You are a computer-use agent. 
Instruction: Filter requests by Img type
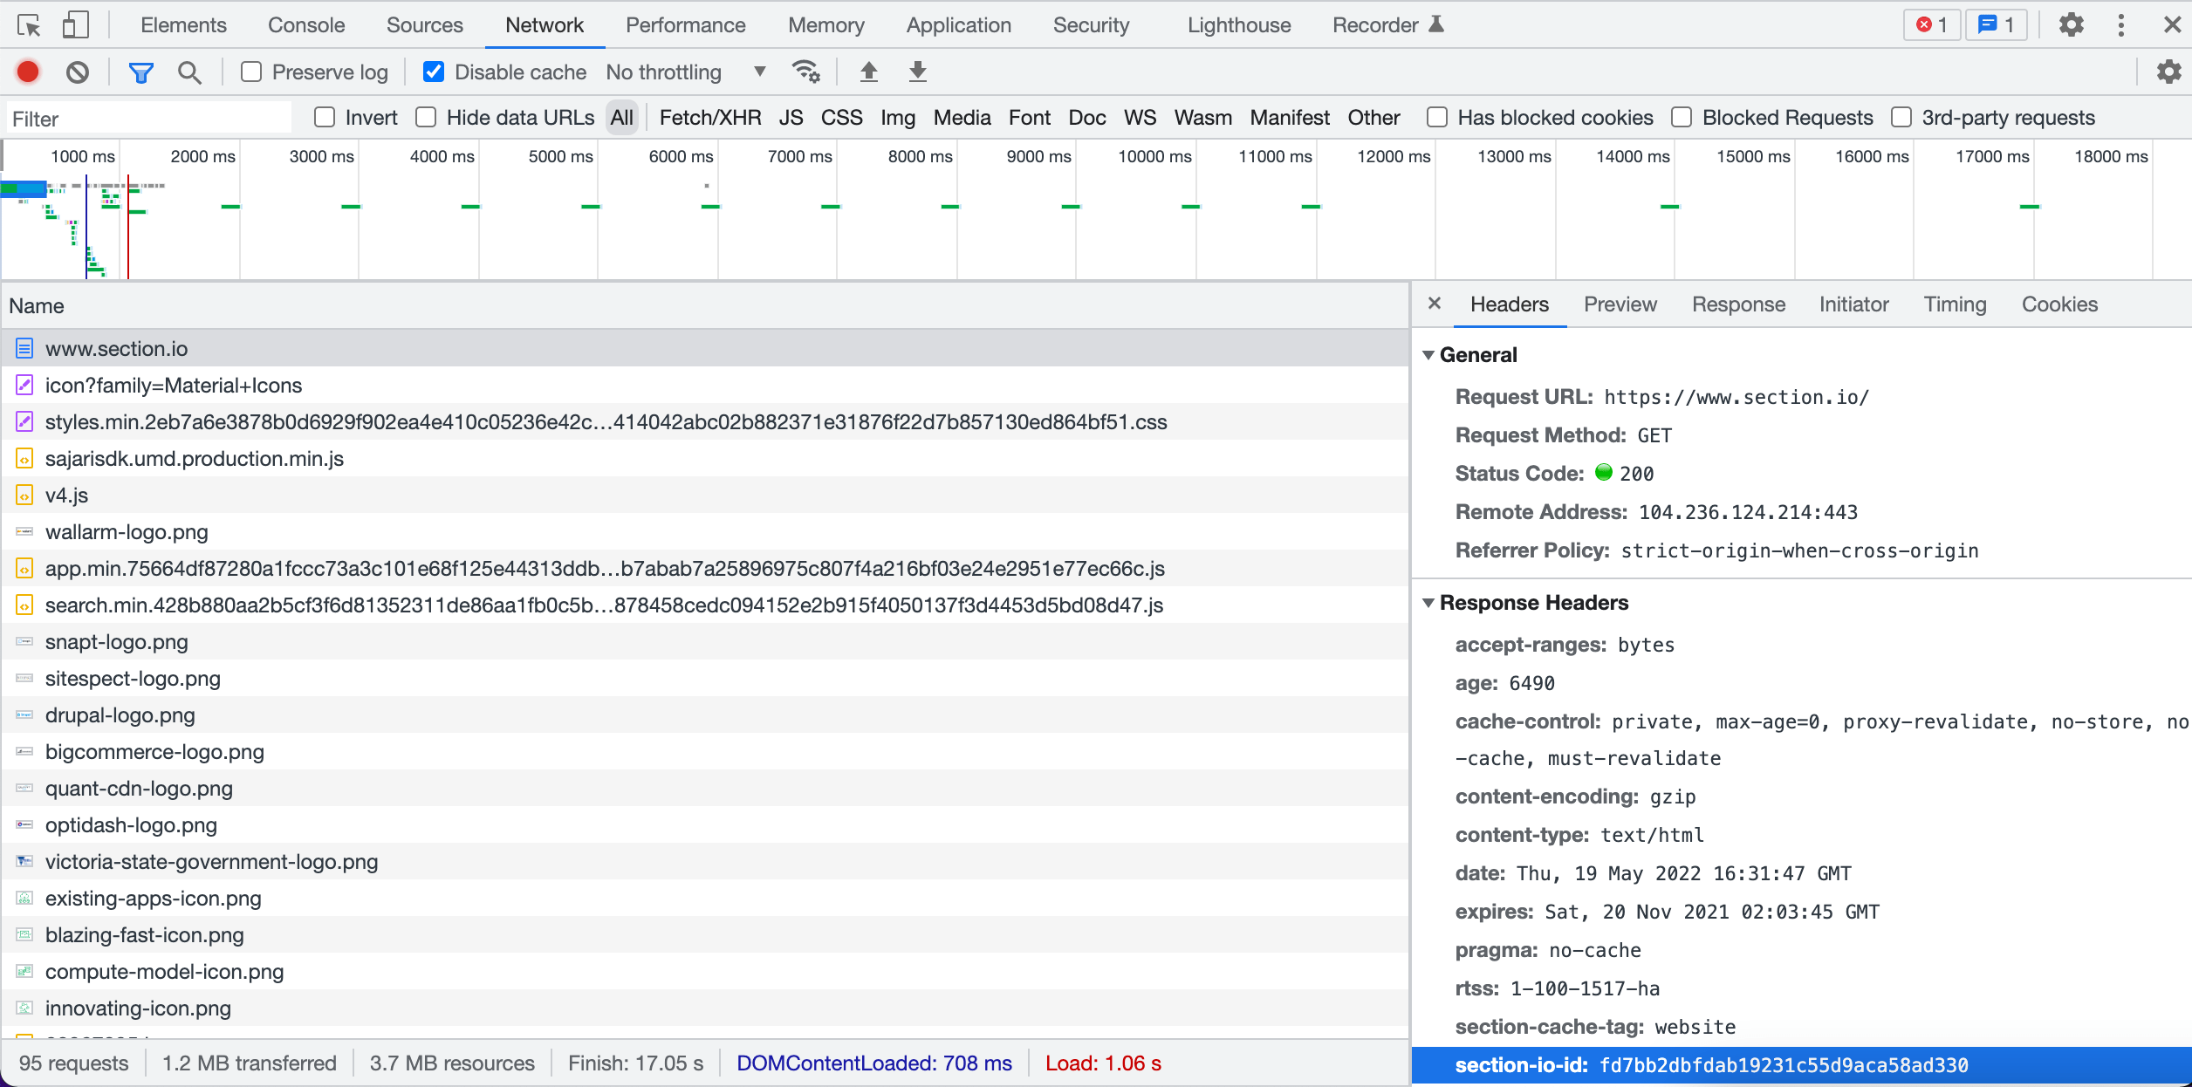click(898, 118)
